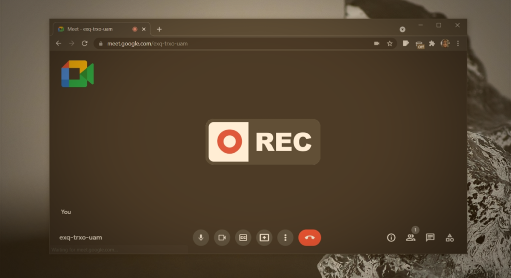This screenshot has width=511, height=278.
Task: Turn off the camera button
Action: pyautogui.click(x=222, y=238)
